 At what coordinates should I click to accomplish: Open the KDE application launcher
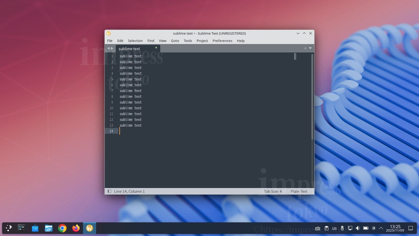click(x=9, y=228)
